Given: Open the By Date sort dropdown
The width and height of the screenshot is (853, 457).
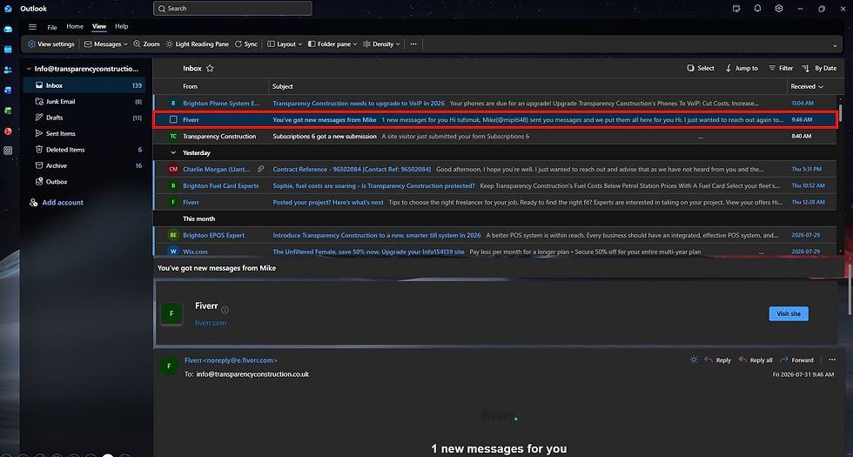Looking at the screenshot, I should coord(819,69).
